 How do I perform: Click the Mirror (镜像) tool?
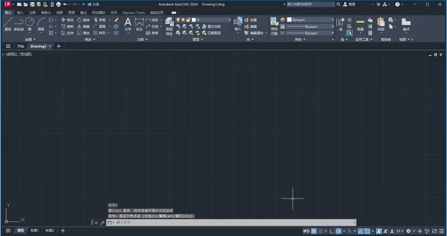[x=83, y=26]
